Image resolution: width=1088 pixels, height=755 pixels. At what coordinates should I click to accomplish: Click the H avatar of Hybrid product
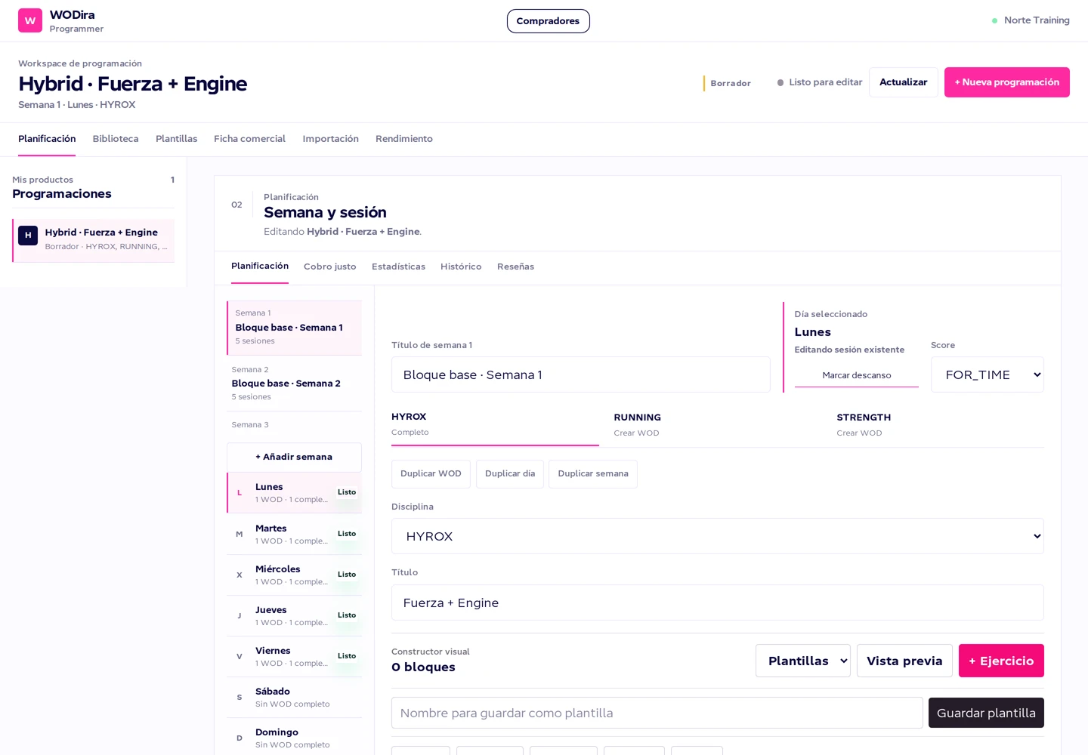(x=28, y=236)
